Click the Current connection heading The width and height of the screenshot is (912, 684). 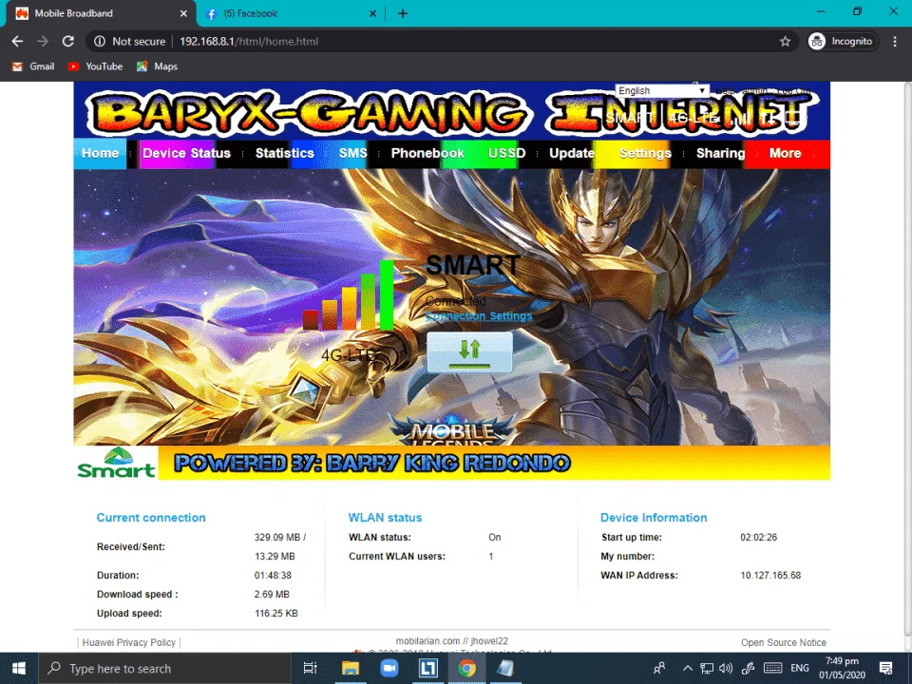click(x=151, y=518)
